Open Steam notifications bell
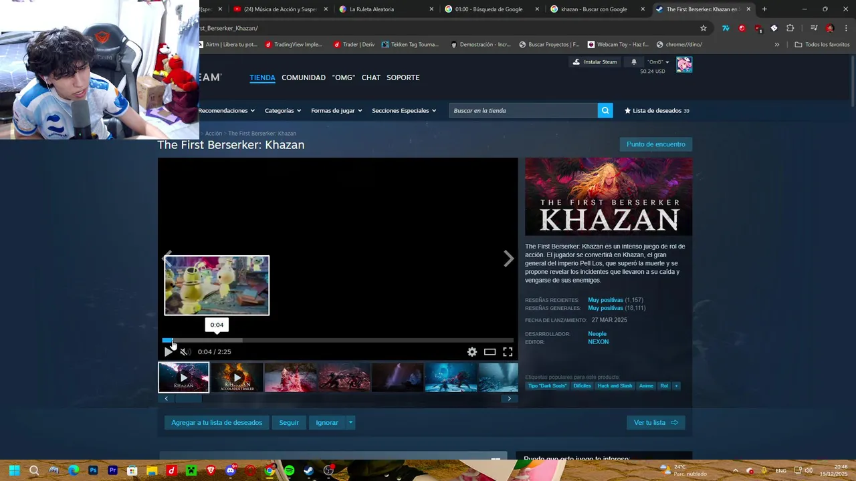The width and height of the screenshot is (856, 481). [x=634, y=62]
